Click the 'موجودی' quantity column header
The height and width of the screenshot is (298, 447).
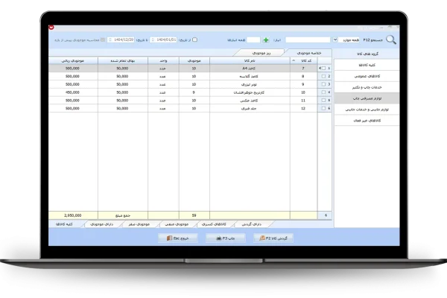tap(194, 61)
